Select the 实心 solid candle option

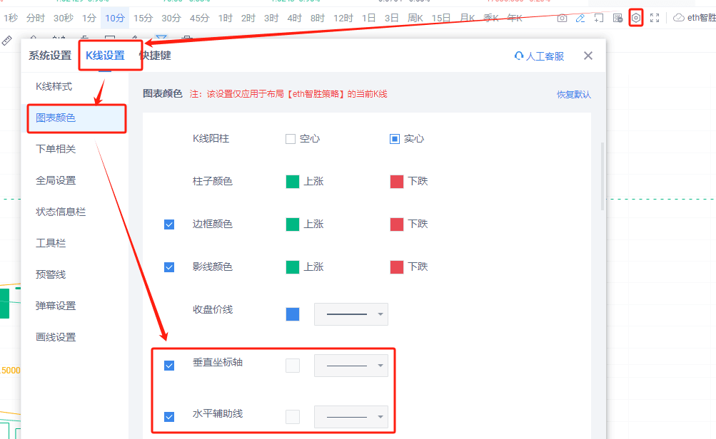coord(395,138)
